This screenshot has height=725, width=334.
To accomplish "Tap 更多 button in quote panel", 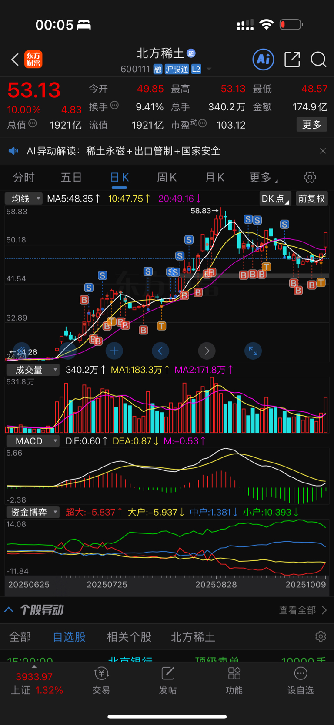I will click(x=311, y=125).
